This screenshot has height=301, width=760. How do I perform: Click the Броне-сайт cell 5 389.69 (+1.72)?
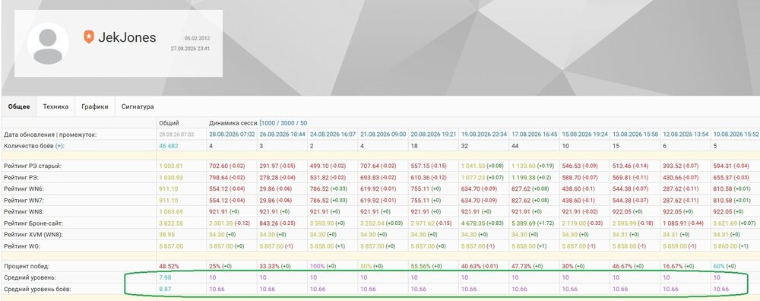(534, 223)
